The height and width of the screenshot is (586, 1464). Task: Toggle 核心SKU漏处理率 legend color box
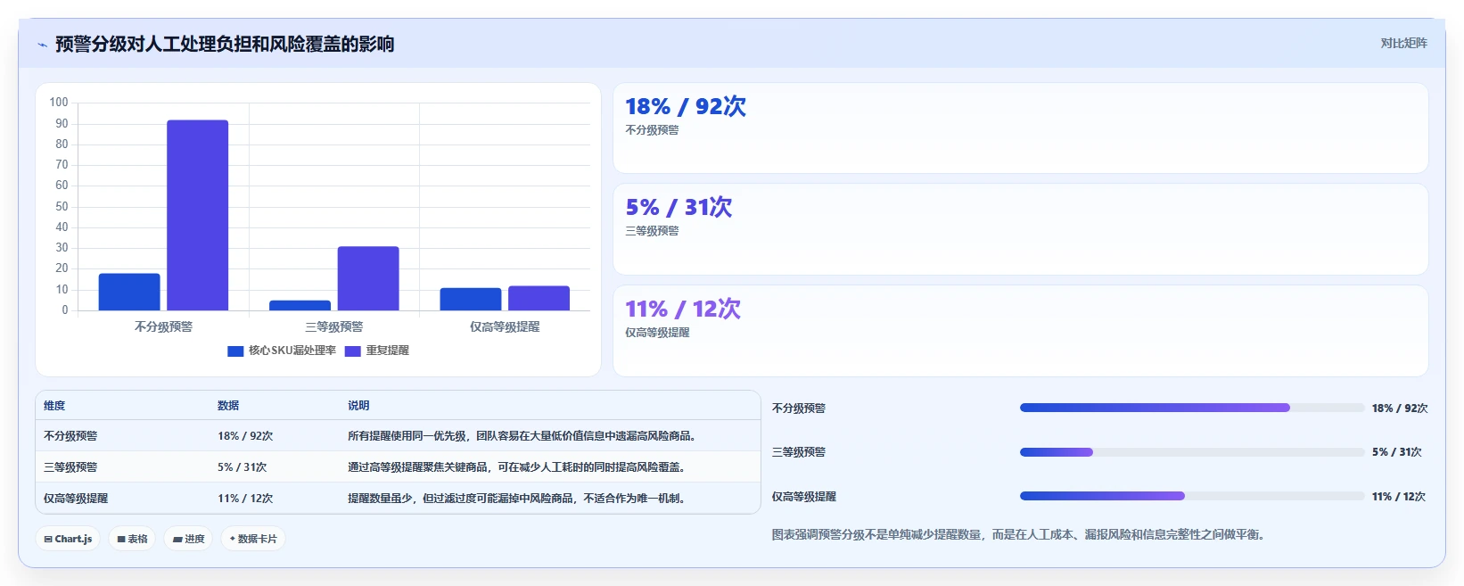[235, 351]
